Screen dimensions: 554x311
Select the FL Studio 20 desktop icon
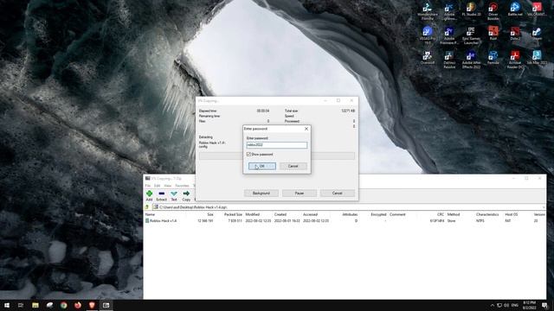coord(471,10)
